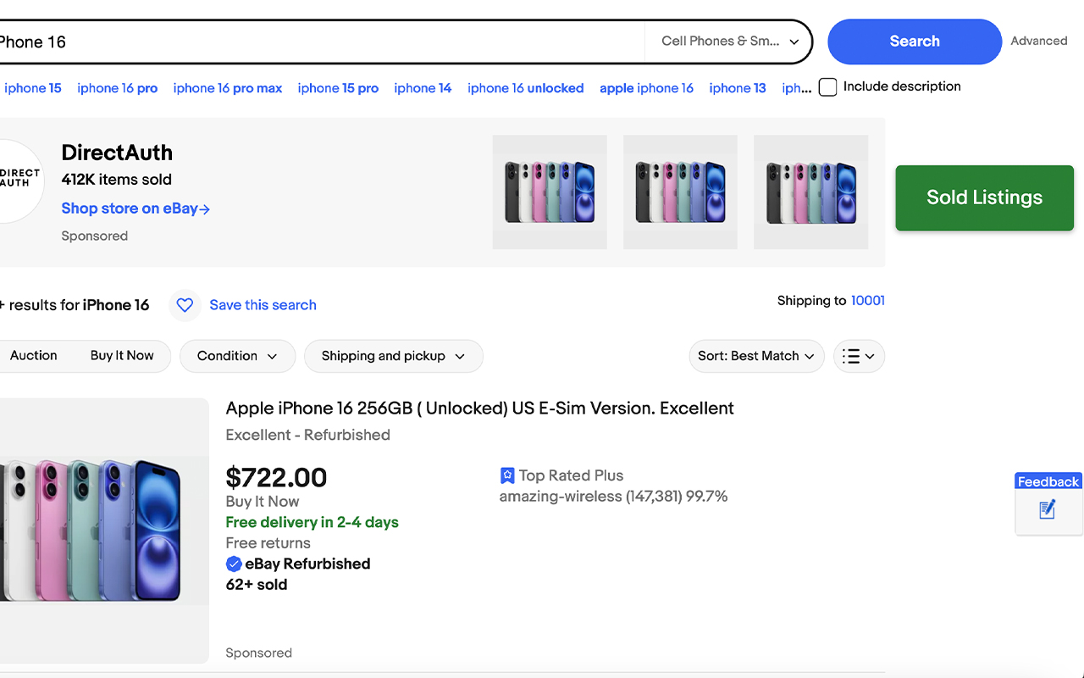Click the eBay Refurbished checkmark icon
The image size is (1084, 678).
coord(234,564)
